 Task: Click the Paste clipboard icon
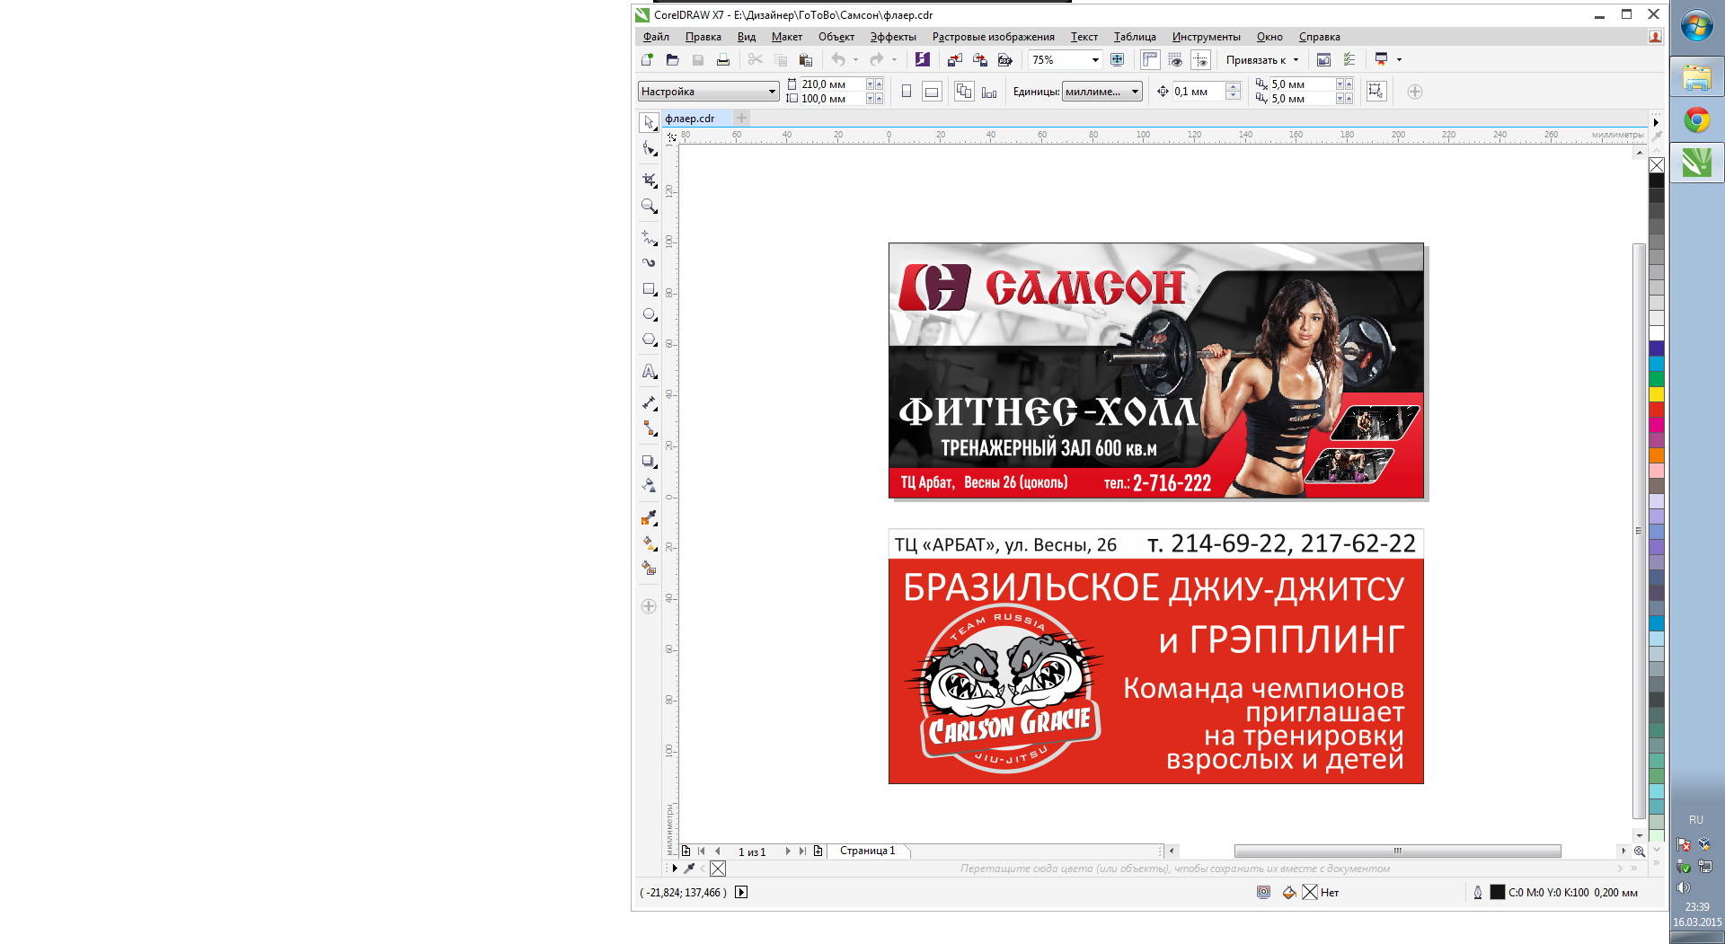pos(806,60)
